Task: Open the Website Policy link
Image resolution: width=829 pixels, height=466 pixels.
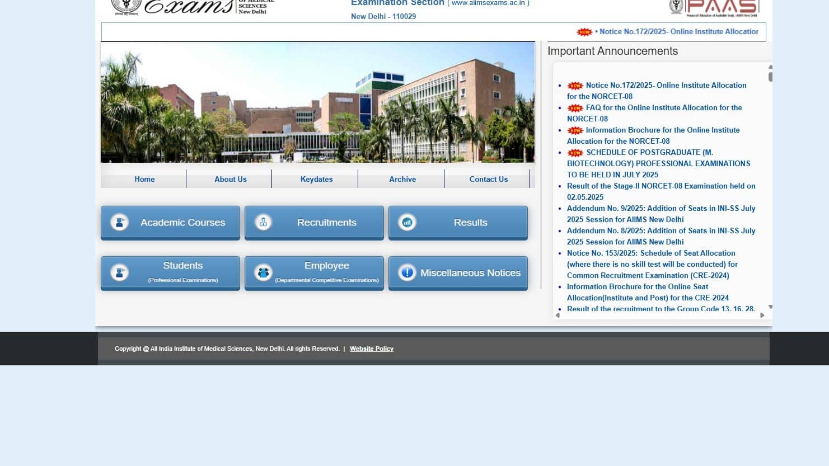Action: 372,349
